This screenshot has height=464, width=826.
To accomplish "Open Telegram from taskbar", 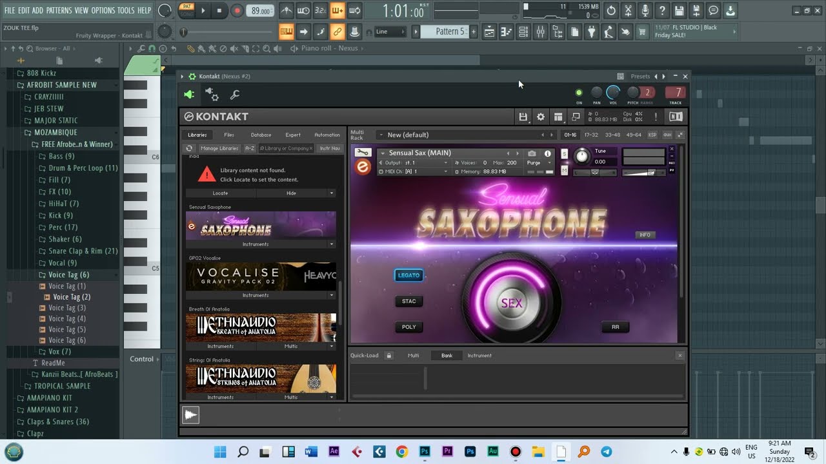I will point(606,452).
